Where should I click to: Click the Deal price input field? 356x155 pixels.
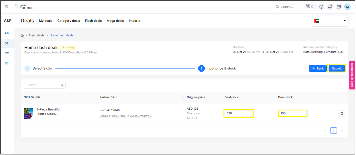pos(239,113)
